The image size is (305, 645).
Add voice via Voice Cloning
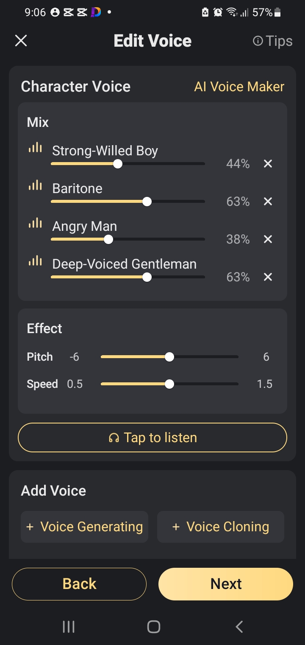click(x=221, y=527)
